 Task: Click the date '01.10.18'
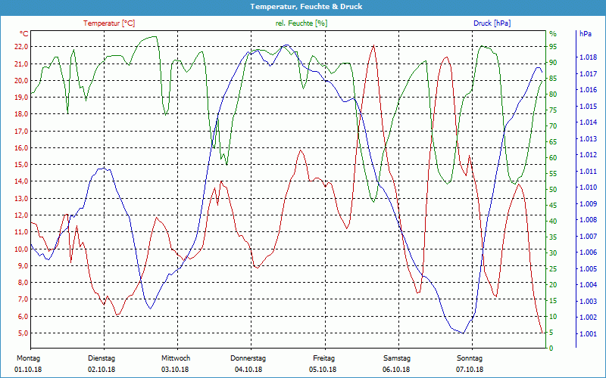(28, 369)
